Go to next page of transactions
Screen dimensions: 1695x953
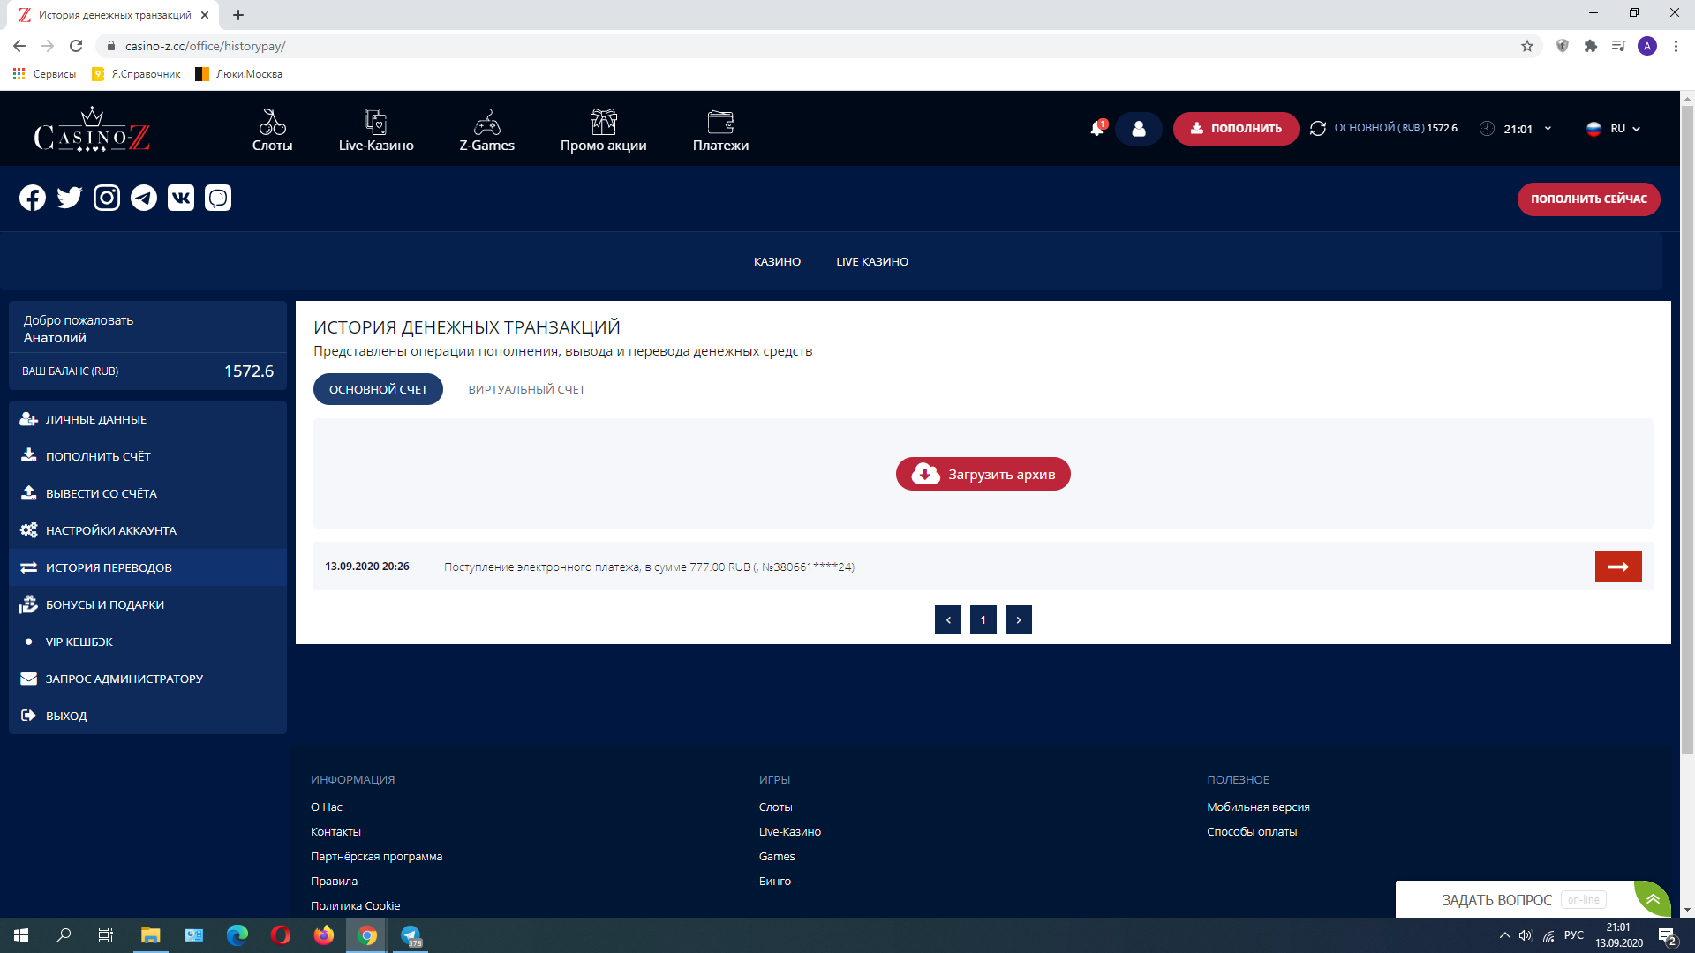pos(1018,619)
